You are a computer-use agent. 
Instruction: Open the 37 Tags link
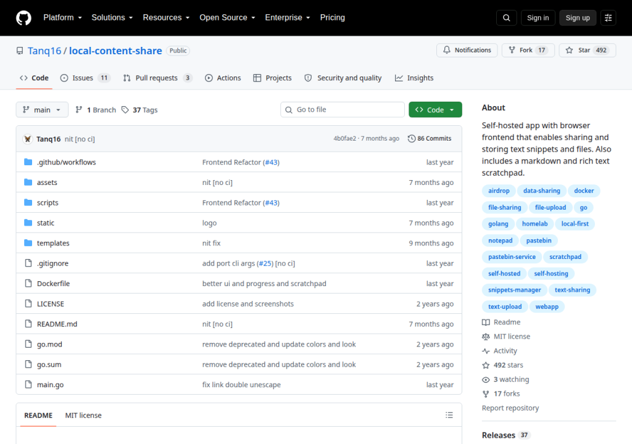click(x=139, y=110)
